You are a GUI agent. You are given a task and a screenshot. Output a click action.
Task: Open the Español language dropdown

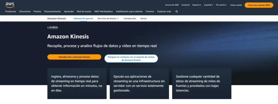208,5
